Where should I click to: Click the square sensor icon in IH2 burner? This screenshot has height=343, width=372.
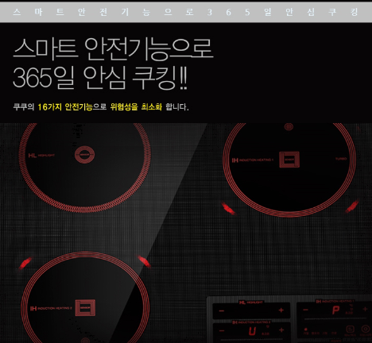(85, 308)
